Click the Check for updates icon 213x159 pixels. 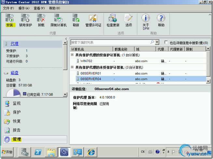tap(113, 18)
